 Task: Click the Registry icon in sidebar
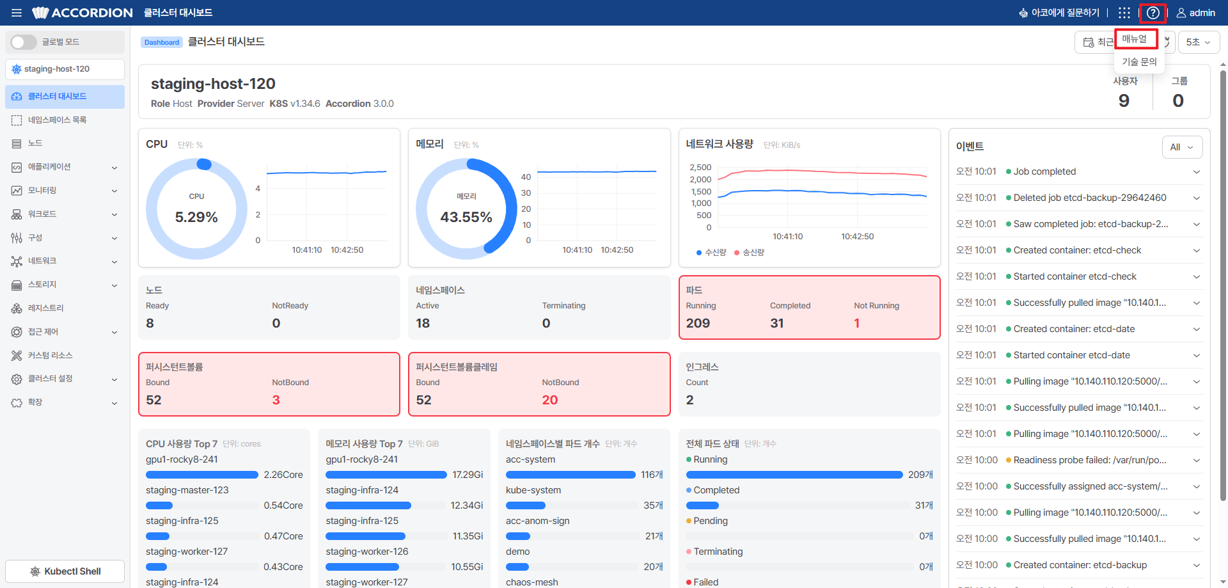tap(17, 308)
